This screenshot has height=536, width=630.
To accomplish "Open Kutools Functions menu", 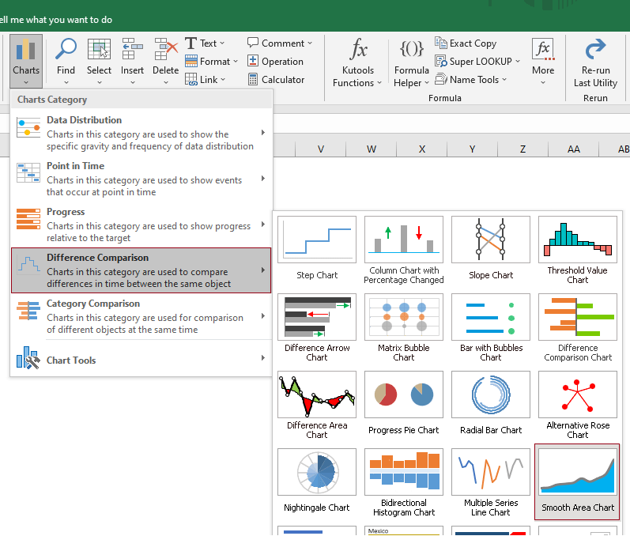I will tap(357, 62).
